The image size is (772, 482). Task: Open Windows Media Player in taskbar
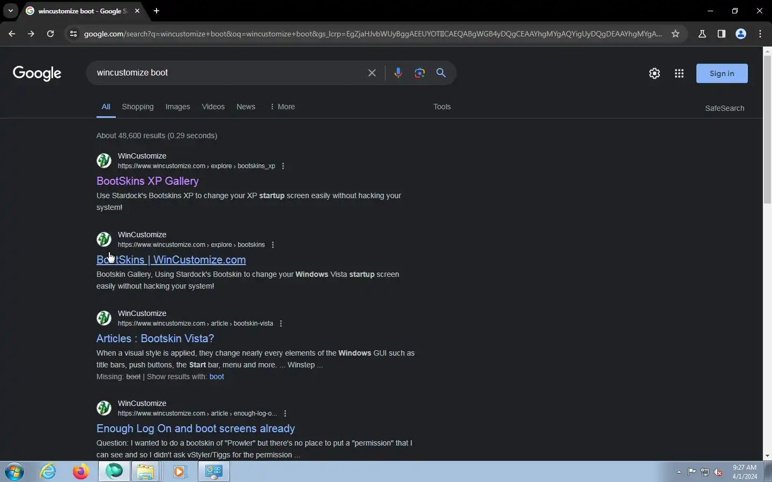pos(179,472)
